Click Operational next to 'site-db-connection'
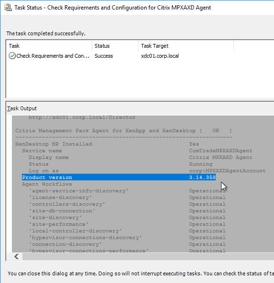The height and width of the screenshot is (283, 274). point(207,210)
